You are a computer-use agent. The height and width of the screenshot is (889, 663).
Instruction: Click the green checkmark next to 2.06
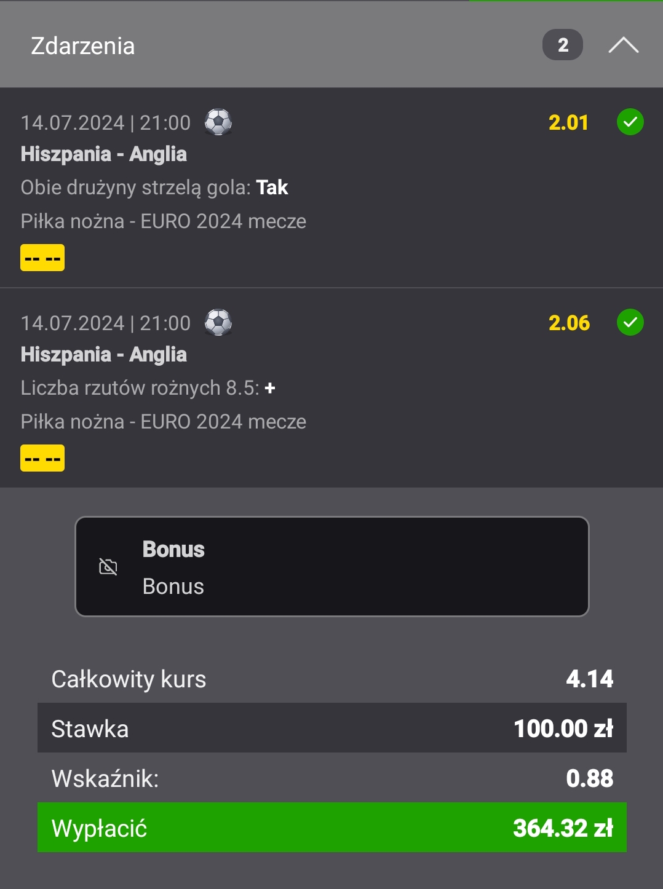(x=630, y=322)
